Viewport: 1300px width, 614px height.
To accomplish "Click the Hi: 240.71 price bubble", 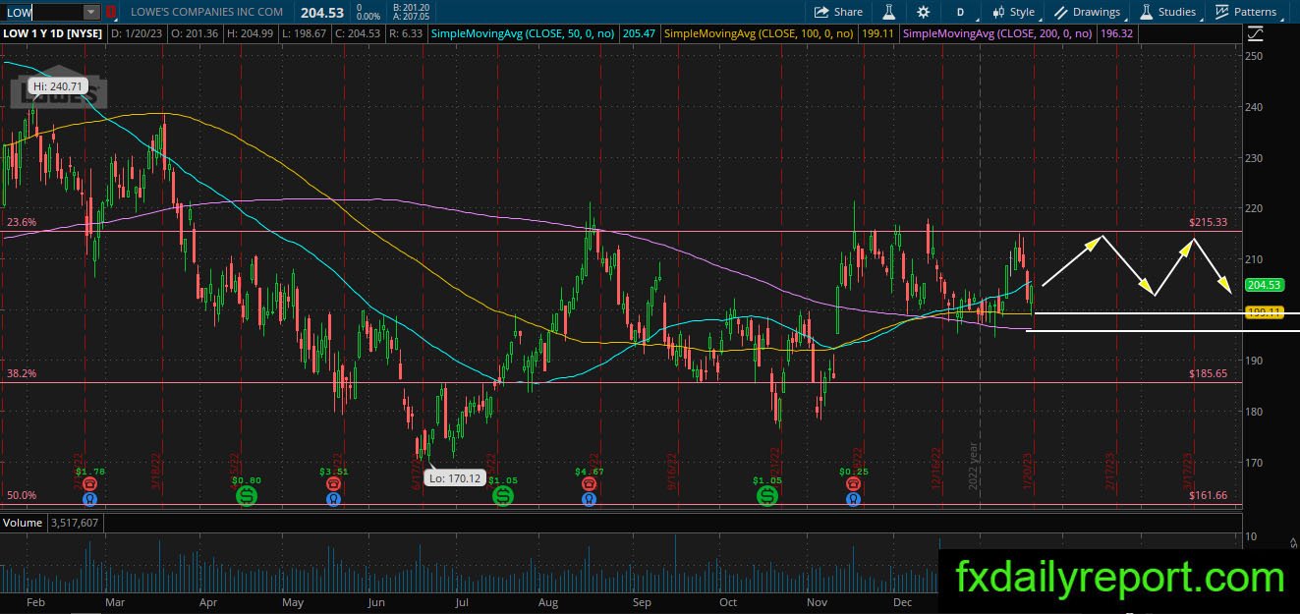I will click(x=58, y=86).
